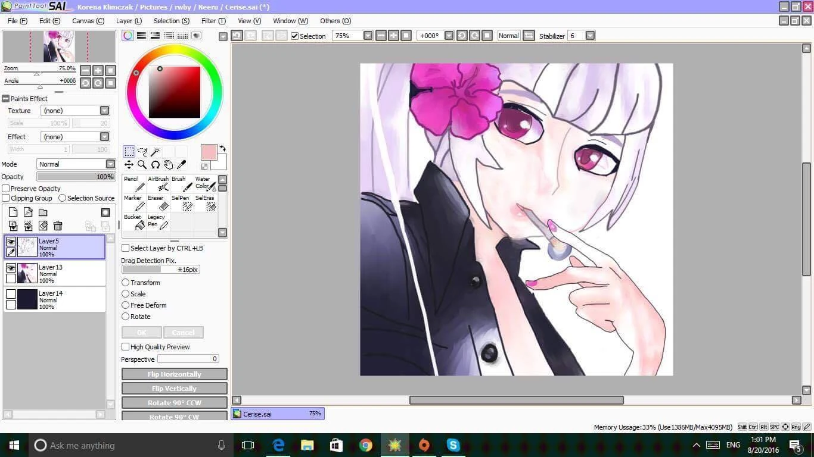Click the foreground pink color swatch
This screenshot has width=814, height=457.
point(209,152)
